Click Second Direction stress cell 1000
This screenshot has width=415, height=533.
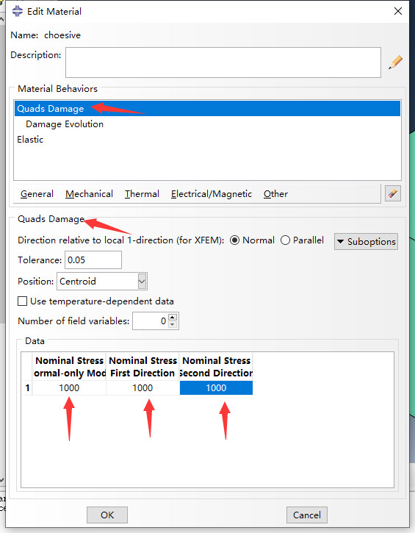tap(217, 388)
